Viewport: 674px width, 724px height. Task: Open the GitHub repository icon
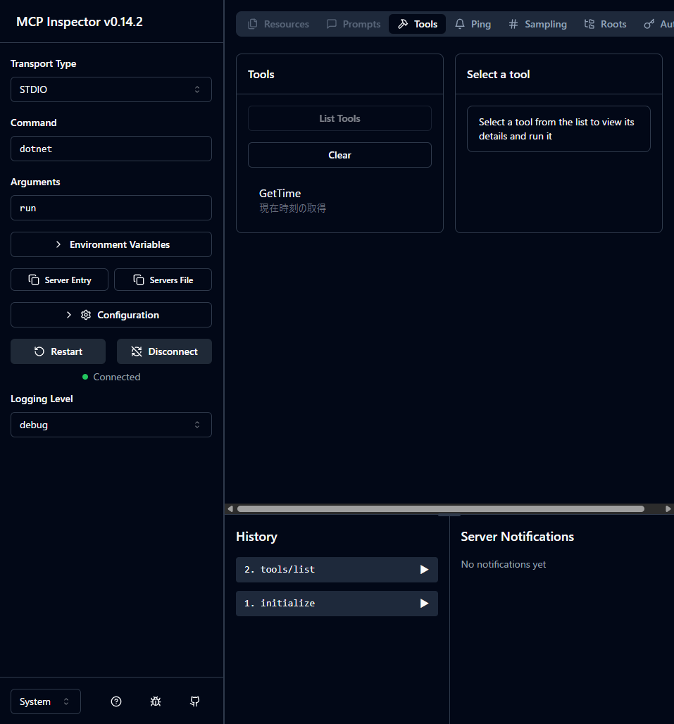pyautogui.click(x=195, y=701)
